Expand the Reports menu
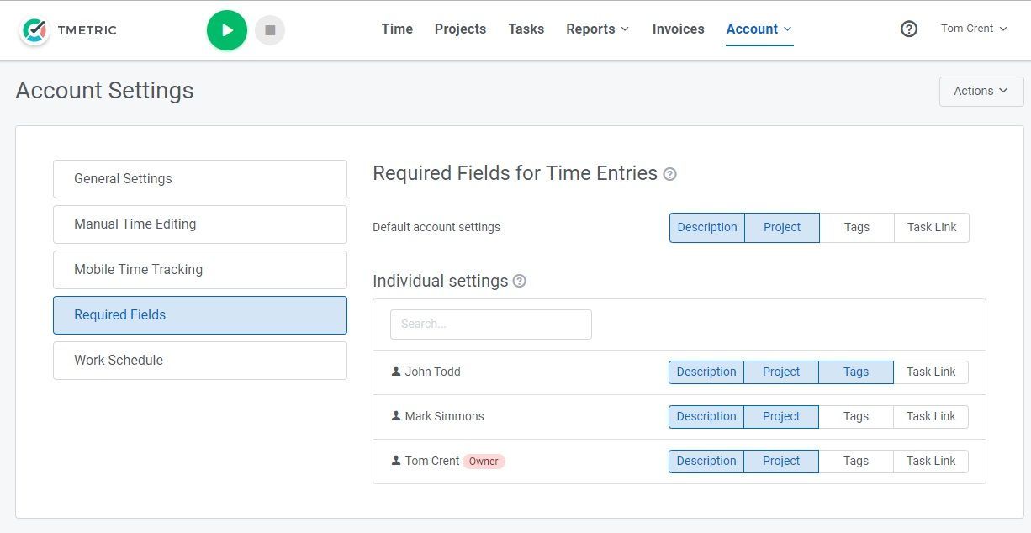This screenshot has height=533, width=1031. (597, 29)
